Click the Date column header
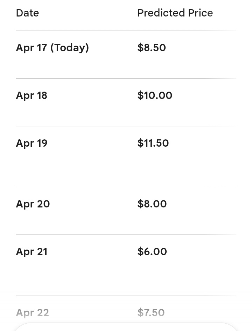The height and width of the screenshot is (331, 252). pyautogui.click(x=27, y=13)
